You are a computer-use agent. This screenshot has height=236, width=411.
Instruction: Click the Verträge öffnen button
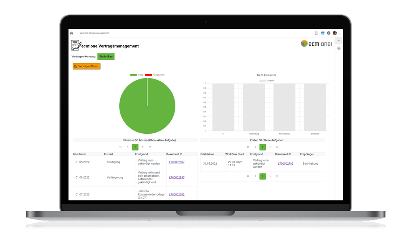[87, 66]
